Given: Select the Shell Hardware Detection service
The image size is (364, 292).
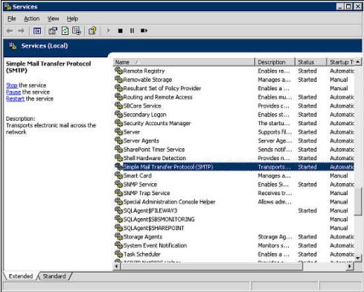Looking at the screenshot, I should 234,158.
